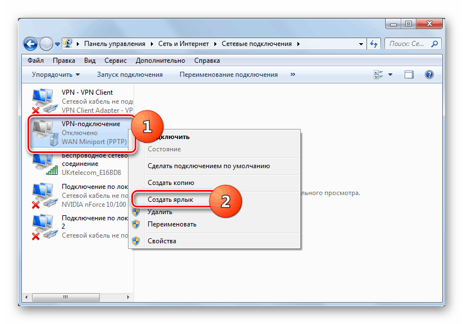Maximize the Network Connections window
Viewport: 463px width, 324px height.
[x=409, y=24]
